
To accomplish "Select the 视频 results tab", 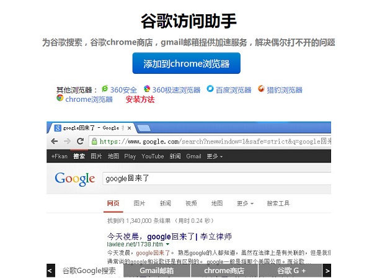I will (191, 204).
